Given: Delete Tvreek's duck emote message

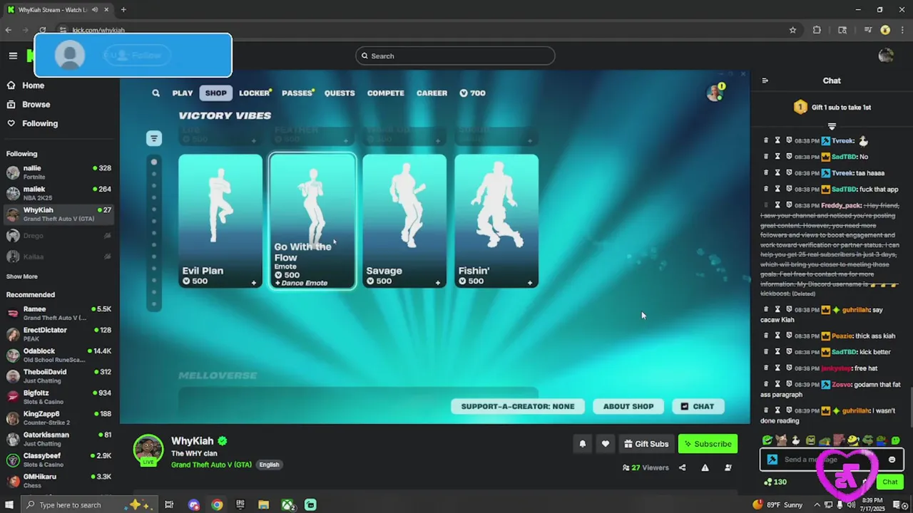Looking at the screenshot, I should click(x=766, y=140).
